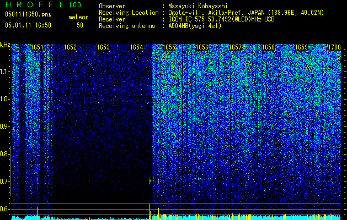347x220 pixels.
Task: Click the 1654 time marker
Action: click(137, 47)
